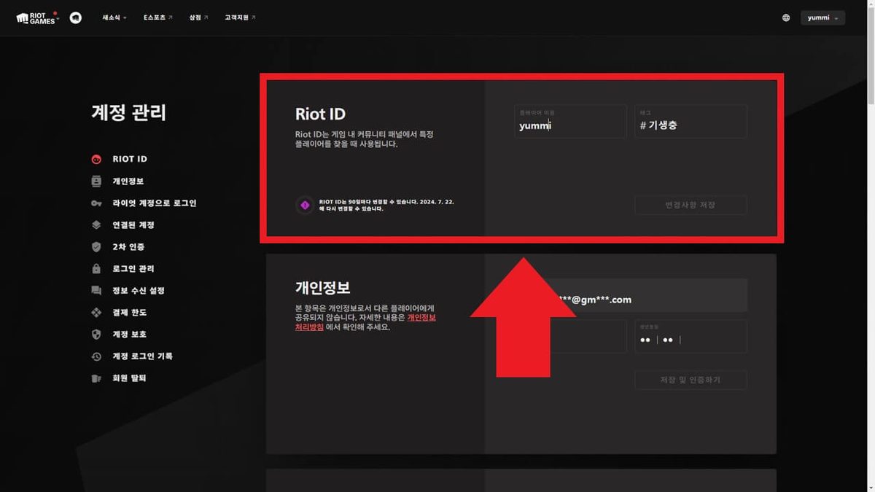Screen dimensions: 875x492
Task: Select 회원 탈퇴 in the sidebar
Action: point(130,378)
